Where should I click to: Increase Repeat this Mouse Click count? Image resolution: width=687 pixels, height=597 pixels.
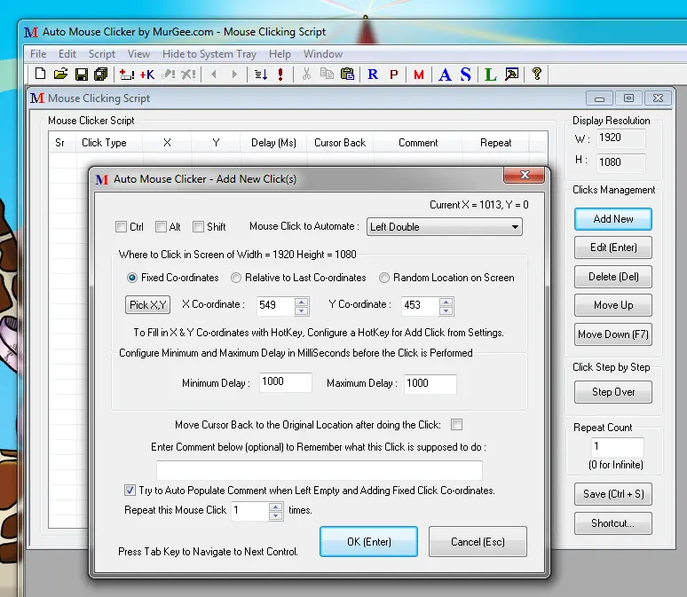tap(275, 507)
